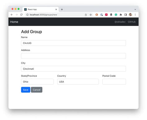147x120 pixels.
Task: Save the group with the Save button
Action: 26,90
